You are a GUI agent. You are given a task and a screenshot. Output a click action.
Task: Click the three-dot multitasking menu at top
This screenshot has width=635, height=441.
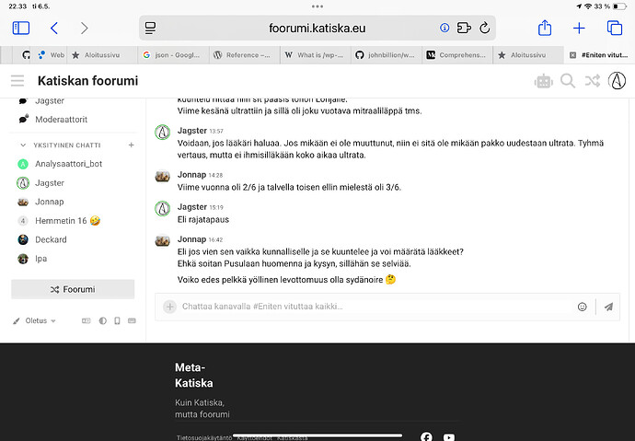coord(317,6)
